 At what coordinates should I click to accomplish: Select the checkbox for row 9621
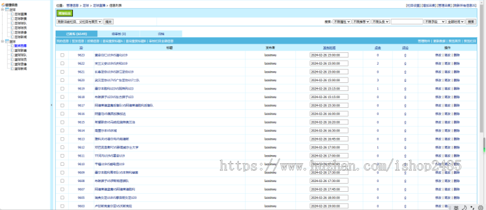(x=62, y=72)
